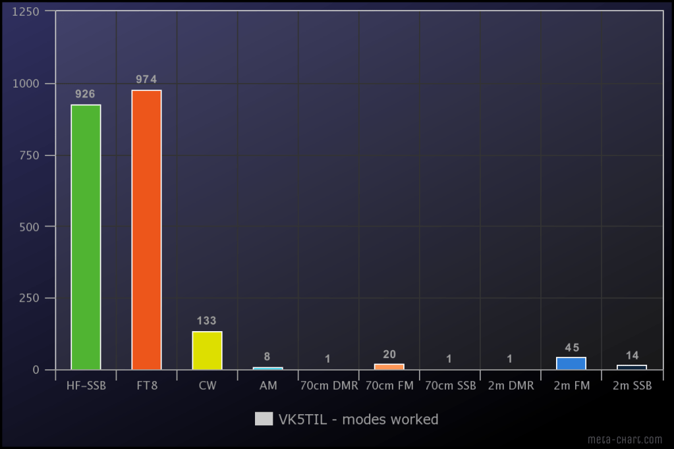Click the green HF-SSB bar
This screenshot has height=449, width=674.
pyautogui.click(x=86, y=237)
